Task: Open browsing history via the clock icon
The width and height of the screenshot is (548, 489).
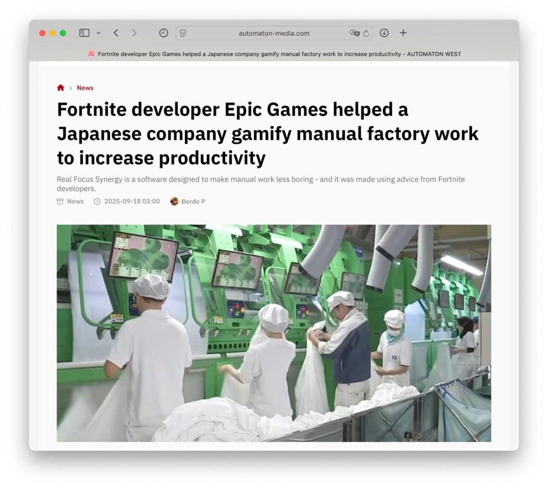Action: (x=163, y=32)
